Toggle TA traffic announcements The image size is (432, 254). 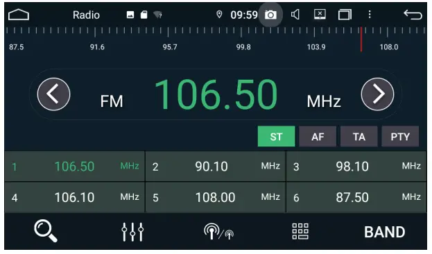pyautogui.click(x=359, y=136)
